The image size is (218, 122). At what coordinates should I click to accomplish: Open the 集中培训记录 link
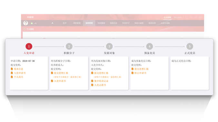101,81
